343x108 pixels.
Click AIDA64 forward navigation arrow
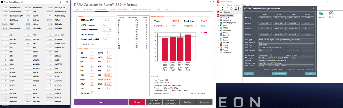[222, 9]
